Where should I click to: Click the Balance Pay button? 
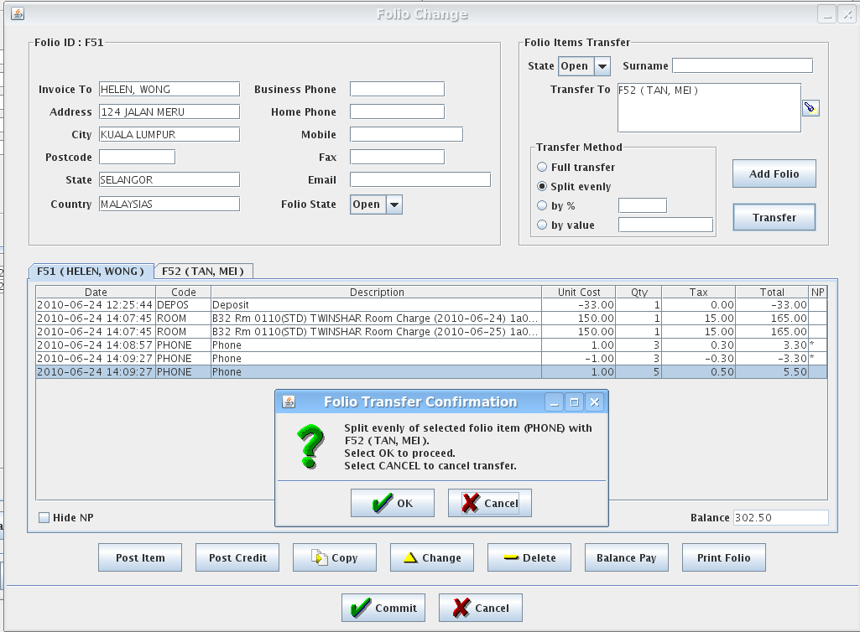627,557
